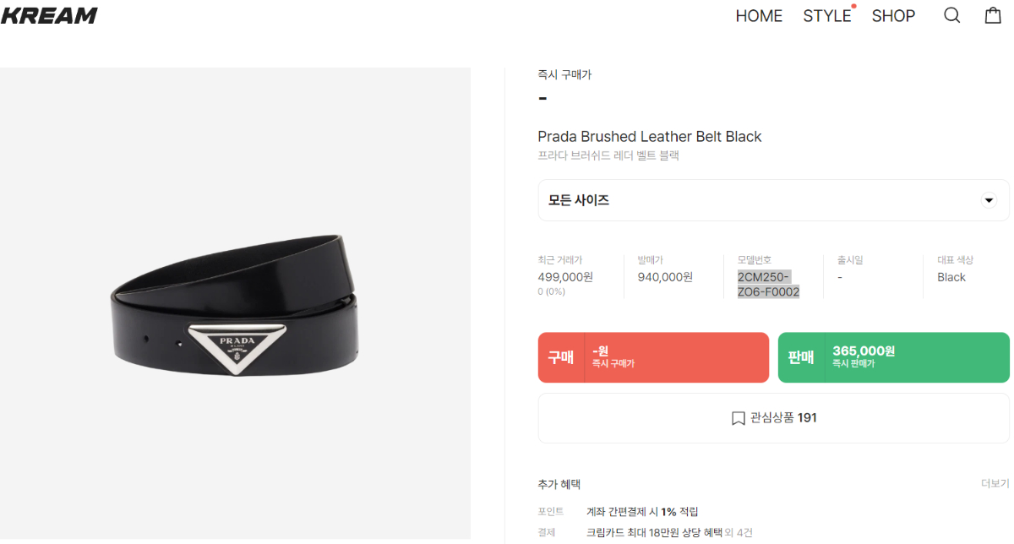This screenshot has height=544, width=1014.
Task: Go to the STYLE menu
Action: [x=827, y=16]
